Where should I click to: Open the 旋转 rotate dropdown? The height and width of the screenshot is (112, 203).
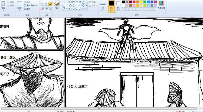coord(28,9)
